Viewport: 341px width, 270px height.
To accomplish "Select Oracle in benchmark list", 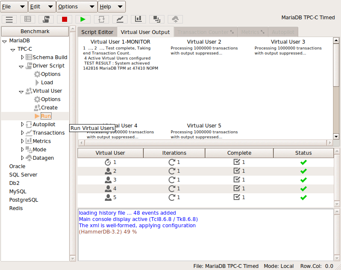I will pos(17,166).
